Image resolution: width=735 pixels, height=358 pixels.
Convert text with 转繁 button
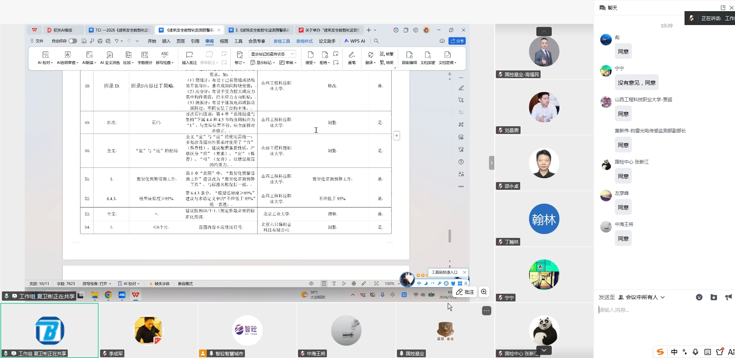point(387,54)
